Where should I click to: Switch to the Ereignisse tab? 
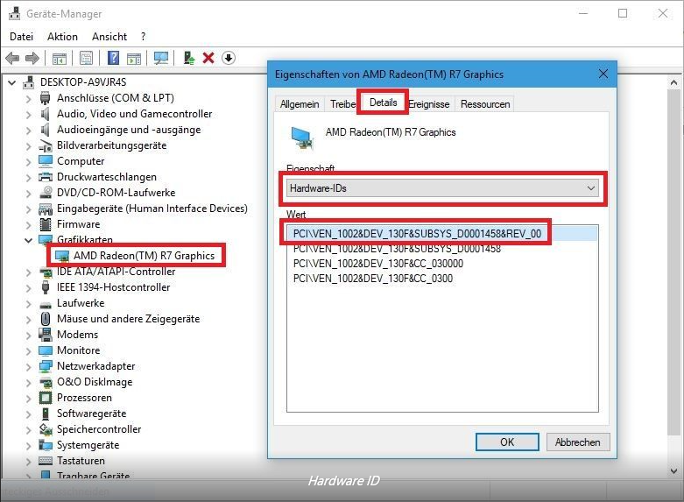pos(429,104)
